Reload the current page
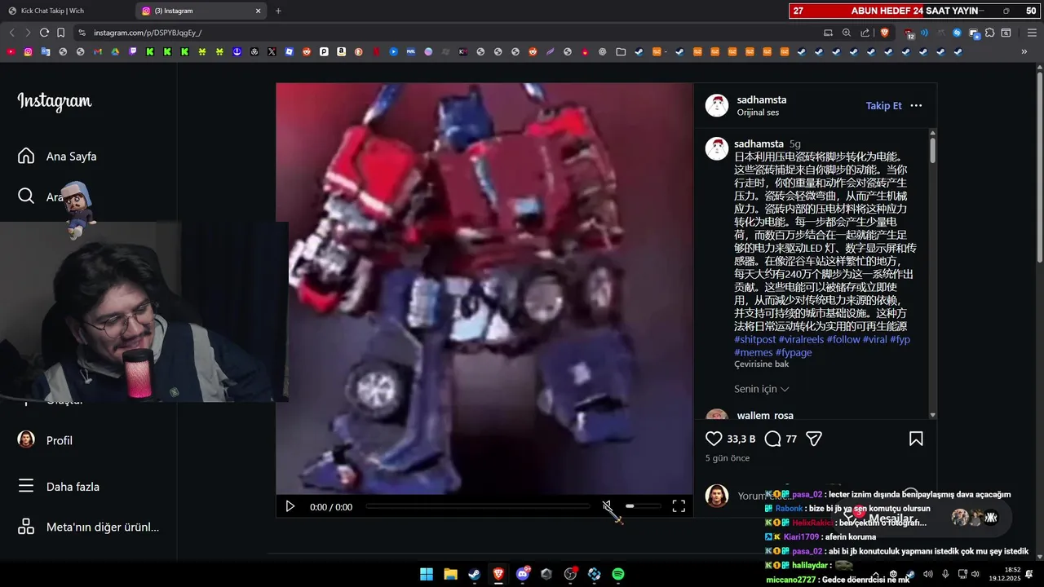The width and height of the screenshot is (1044, 587). (x=44, y=33)
